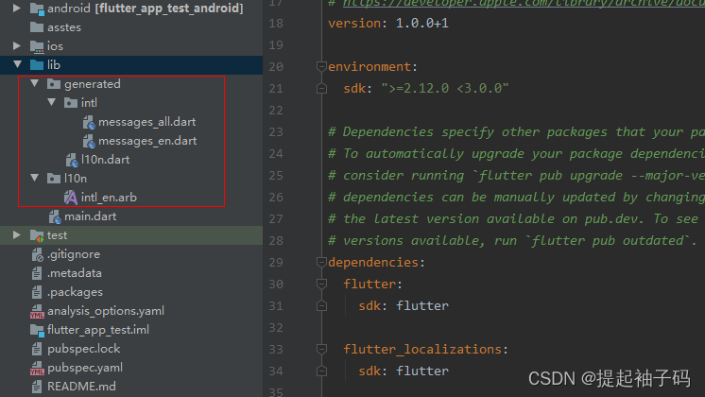The width and height of the screenshot is (705, 397).
Task: Open pubspec.lock in the tree
Action: coord(83,349)
